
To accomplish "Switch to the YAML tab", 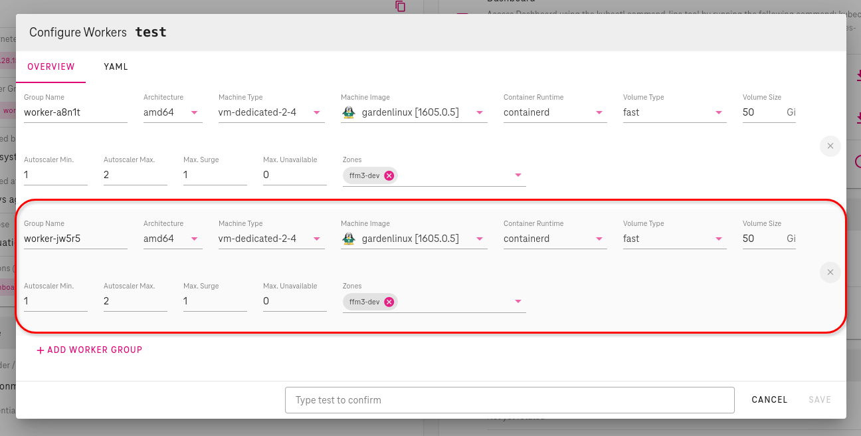I will pos(116,67).
